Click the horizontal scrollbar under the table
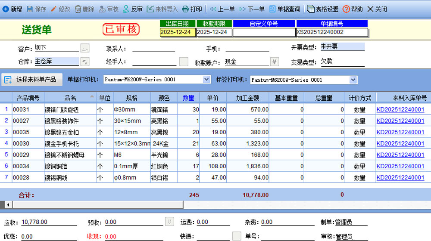431x241 pixels. (x=215, y=204)
